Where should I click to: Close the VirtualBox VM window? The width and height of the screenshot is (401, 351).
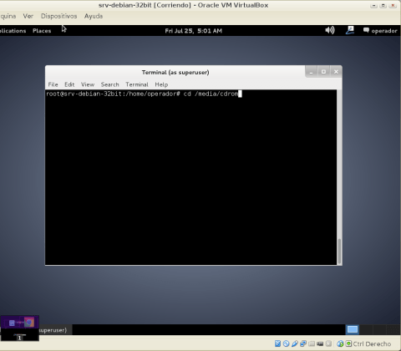[x=393, y=5]
